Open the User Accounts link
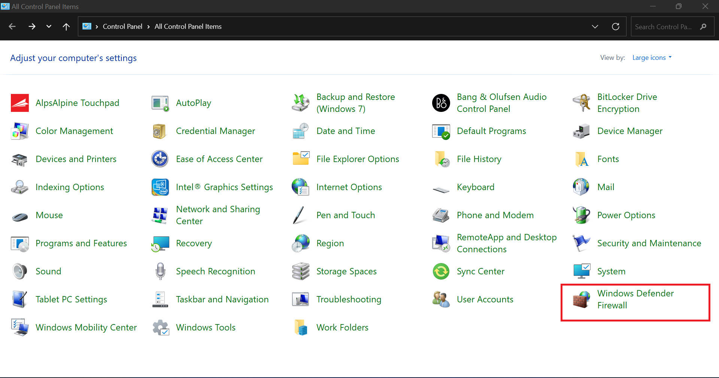Viewport: 719px width, 378px height. pos(485,299)
